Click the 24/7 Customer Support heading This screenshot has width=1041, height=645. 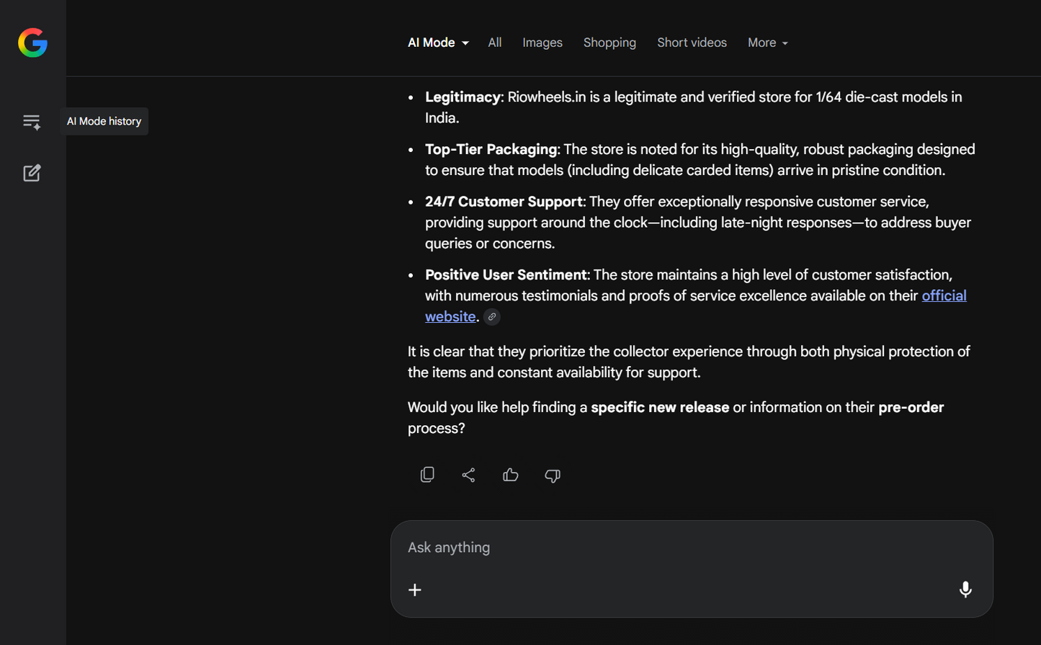[504, 202]
